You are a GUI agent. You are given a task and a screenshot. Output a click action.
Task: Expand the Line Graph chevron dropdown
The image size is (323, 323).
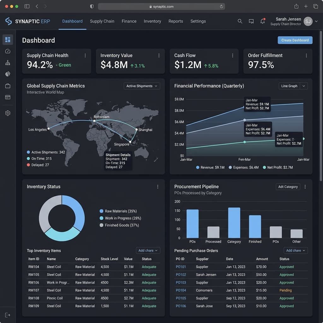pos(304,86)
